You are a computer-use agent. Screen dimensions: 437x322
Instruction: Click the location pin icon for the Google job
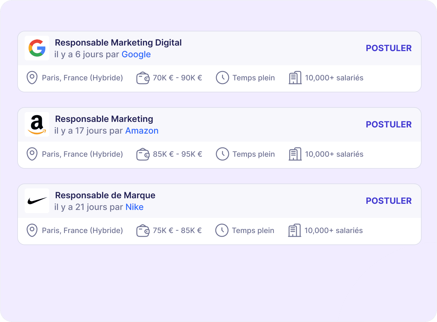[x=32, y=78]
